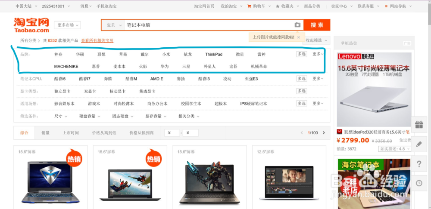Expand 更多 in the 笔记本CPU row
Viewport: 431px width, 209px height.
click(x=318, y=78)
